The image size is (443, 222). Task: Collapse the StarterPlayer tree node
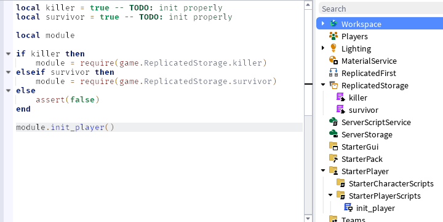[323, 170]
